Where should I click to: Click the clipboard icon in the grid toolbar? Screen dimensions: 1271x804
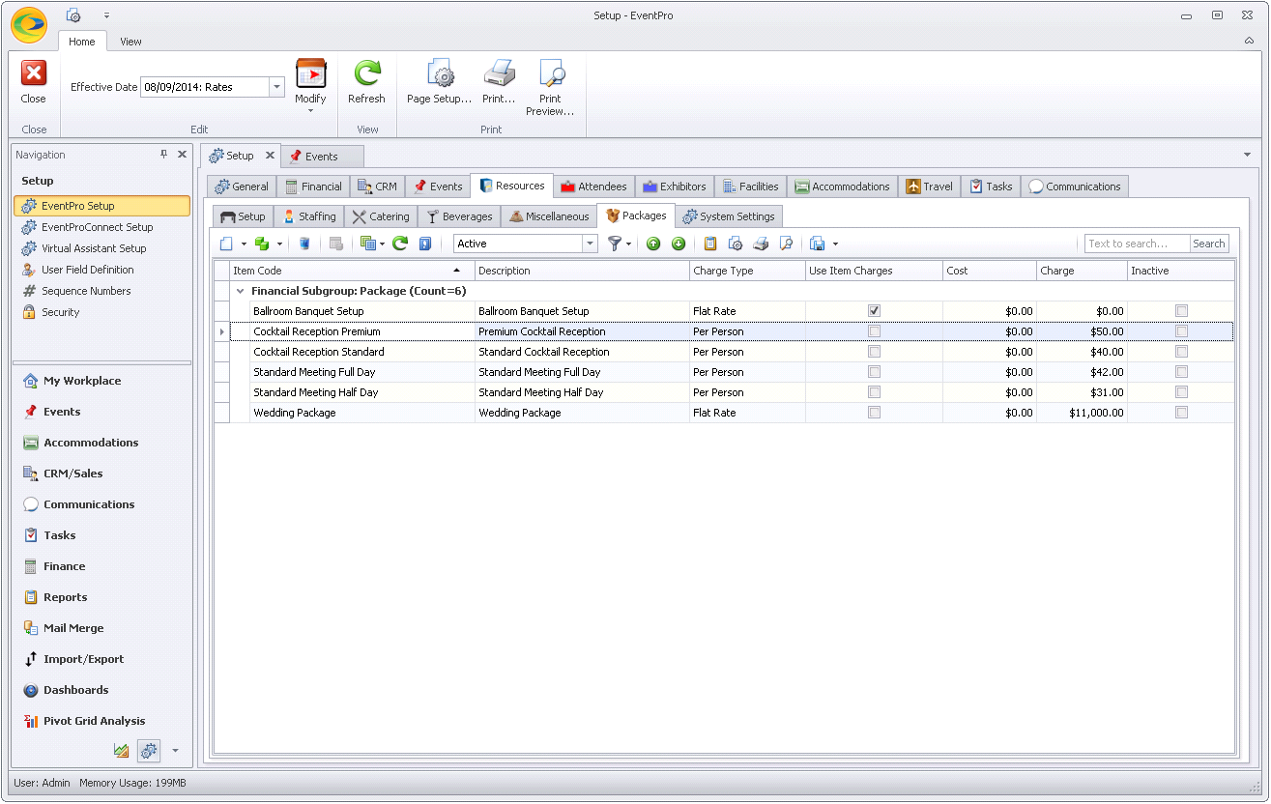coord(710,244)
